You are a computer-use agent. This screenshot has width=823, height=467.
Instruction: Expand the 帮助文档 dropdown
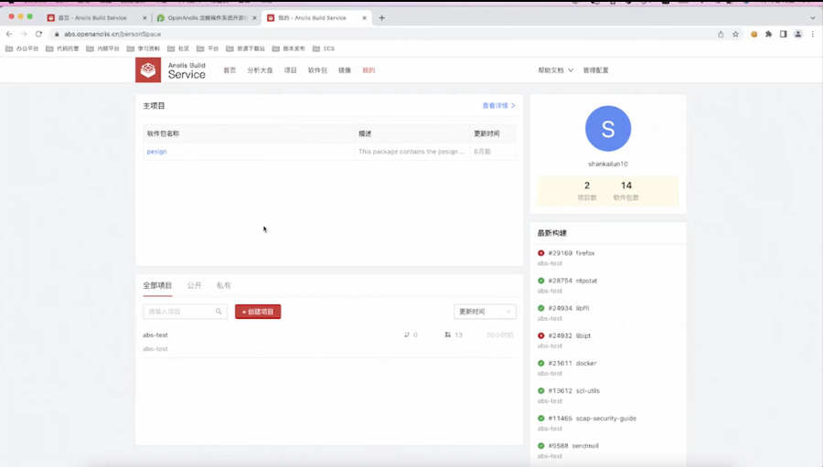tap(555, 70)
